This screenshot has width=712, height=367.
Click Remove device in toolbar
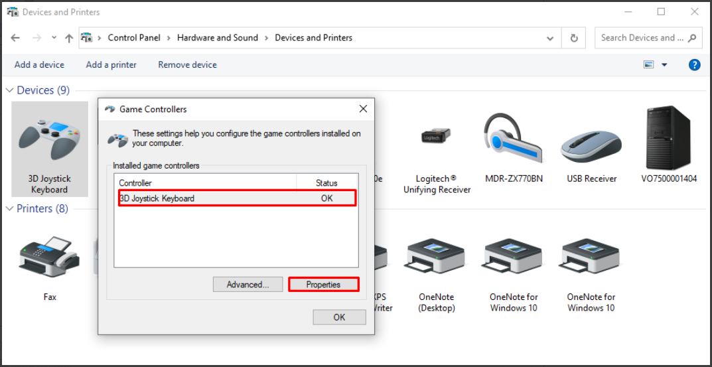tap(187, 64)
